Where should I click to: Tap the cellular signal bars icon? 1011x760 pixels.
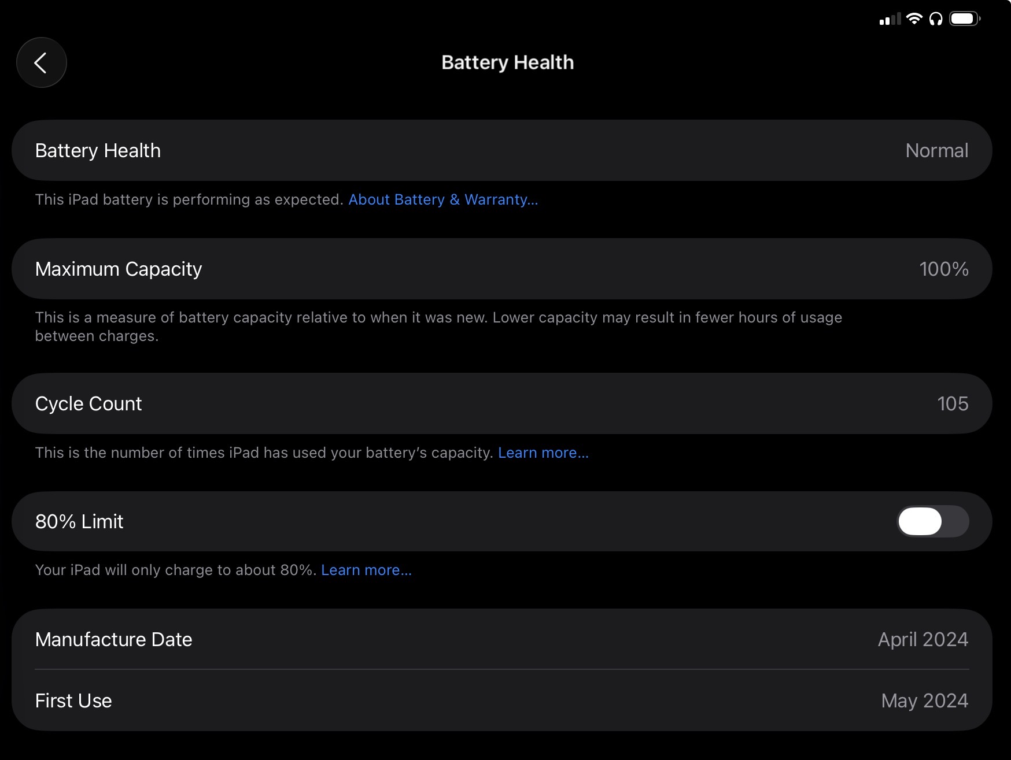click(890, 20)
